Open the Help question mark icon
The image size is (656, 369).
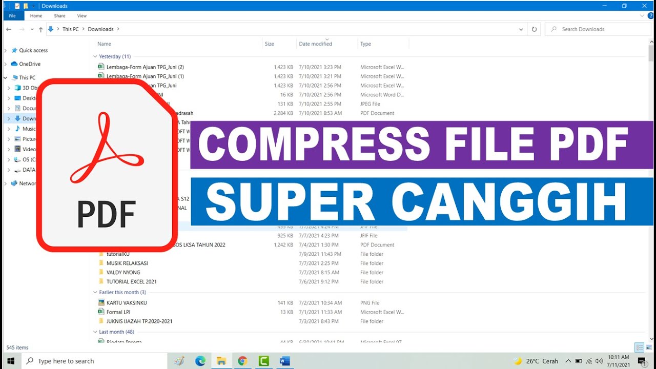(x=649, y=16)
